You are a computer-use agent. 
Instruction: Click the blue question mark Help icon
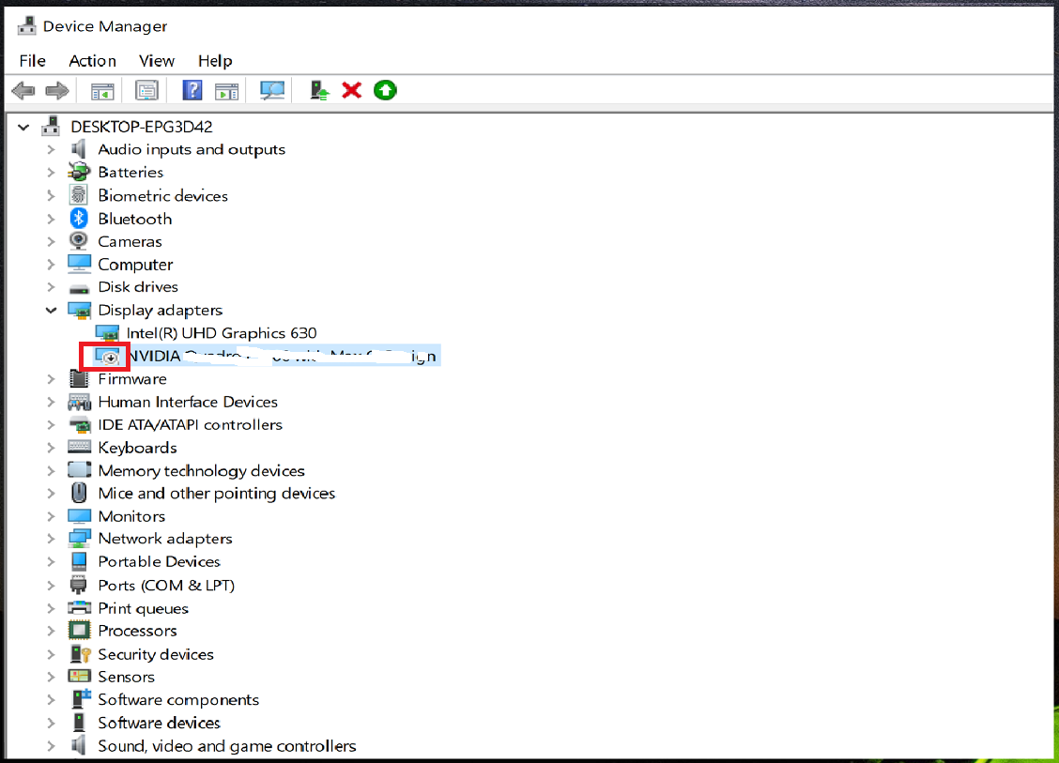192,90
